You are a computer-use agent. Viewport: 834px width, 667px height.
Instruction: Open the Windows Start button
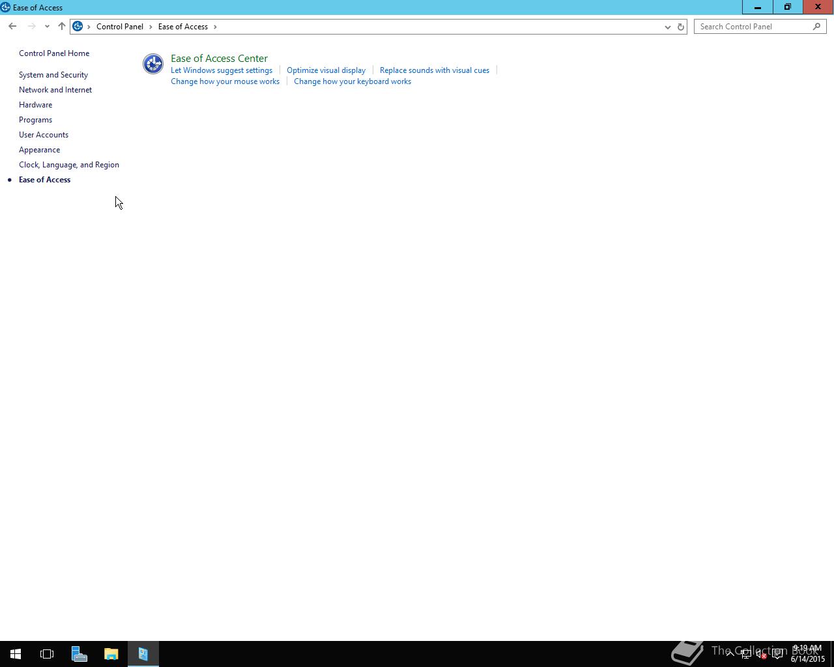pyautogui.click(x=16, y=654)
